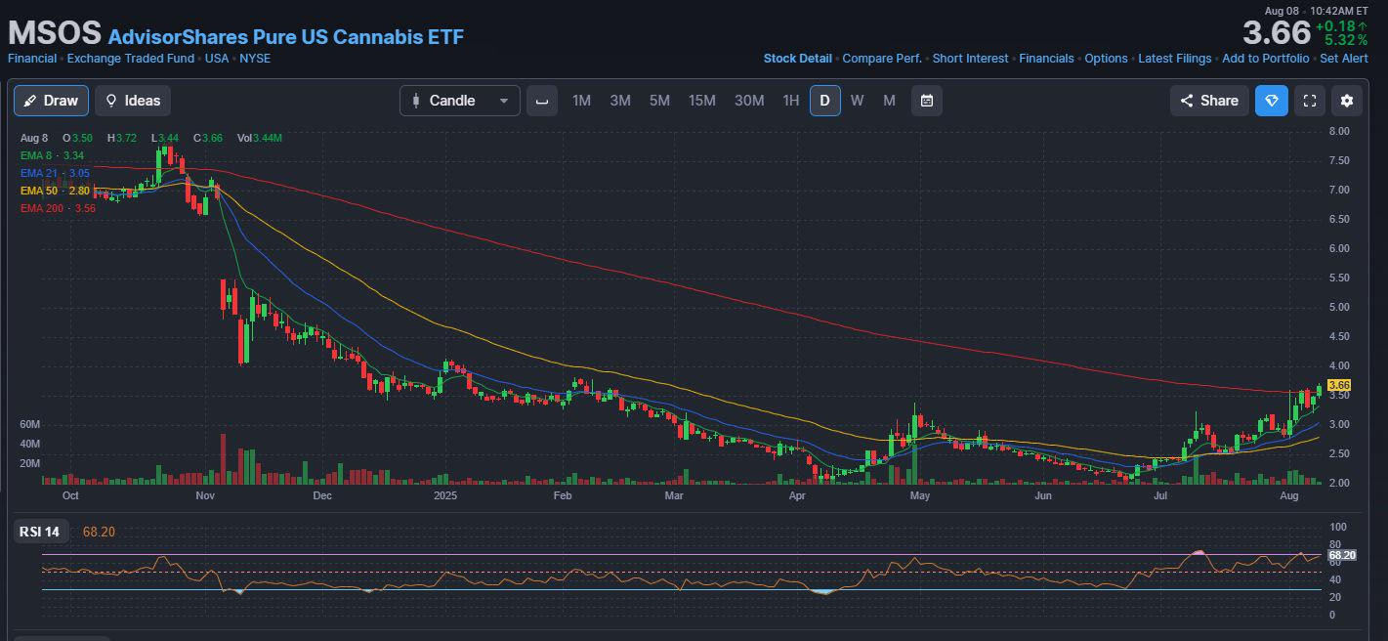1388x641 pixels.
Task: Click the candle icon in the chart type selector
Action: (416, 101)
